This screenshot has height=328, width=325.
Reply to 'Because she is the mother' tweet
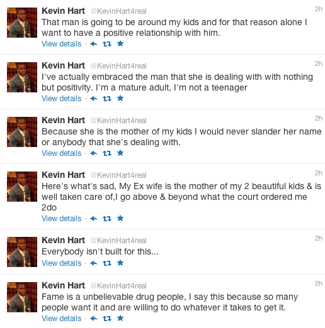[x=94, y=153]
